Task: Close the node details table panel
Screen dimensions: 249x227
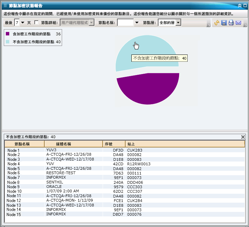Action: point(243,137)
